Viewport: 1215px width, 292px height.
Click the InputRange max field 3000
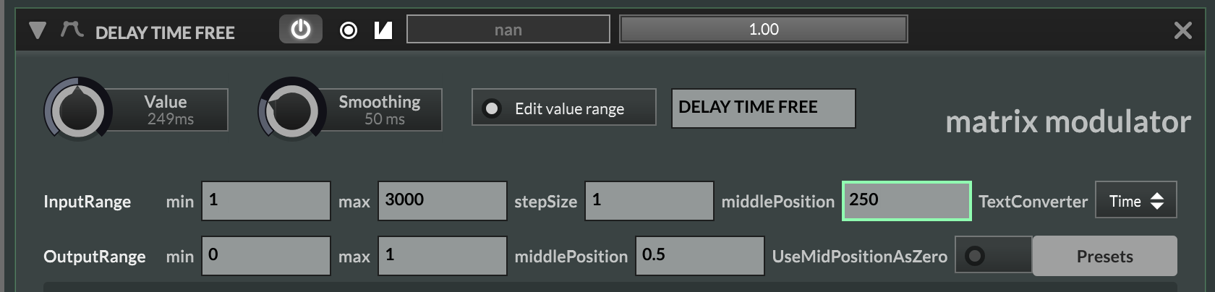(442, 200)
